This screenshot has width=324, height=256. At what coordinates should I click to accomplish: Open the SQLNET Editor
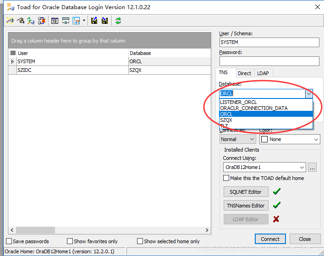pyautogui.click(x=246, y=192)
